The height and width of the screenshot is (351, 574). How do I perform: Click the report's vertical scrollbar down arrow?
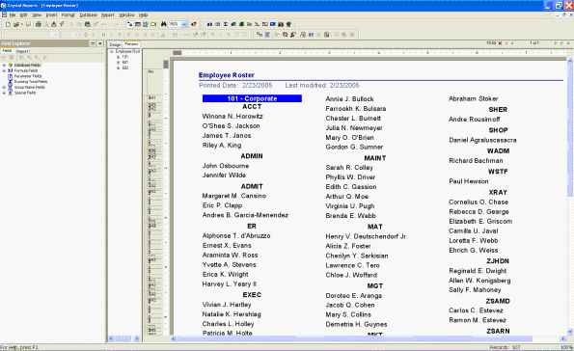570,332
